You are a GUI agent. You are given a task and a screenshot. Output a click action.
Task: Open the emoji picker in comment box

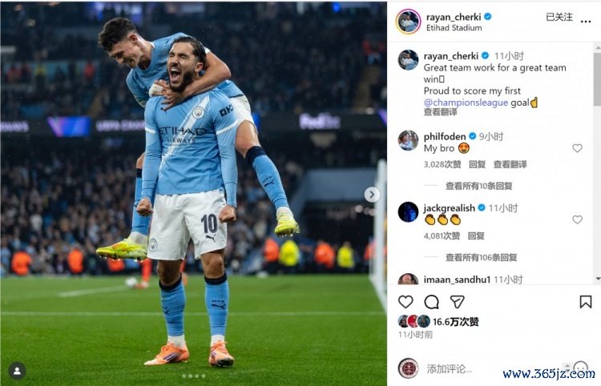point(580,368)
